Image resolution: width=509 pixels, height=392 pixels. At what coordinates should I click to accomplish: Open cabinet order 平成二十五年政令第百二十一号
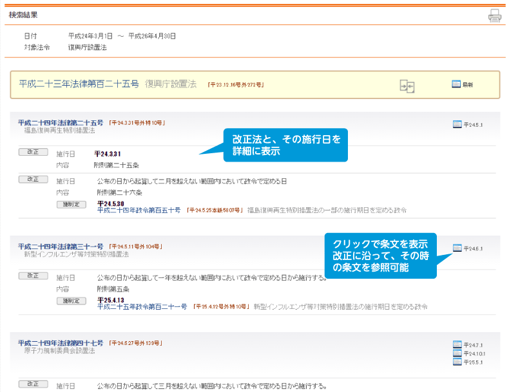[142, 307]
